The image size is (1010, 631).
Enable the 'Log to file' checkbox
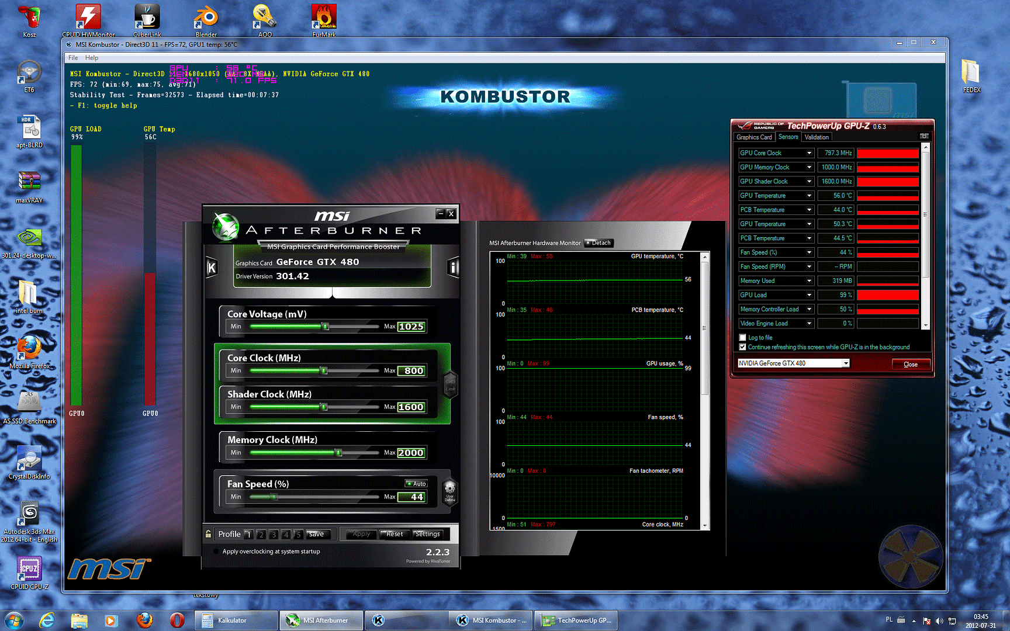tap(743, 338)
